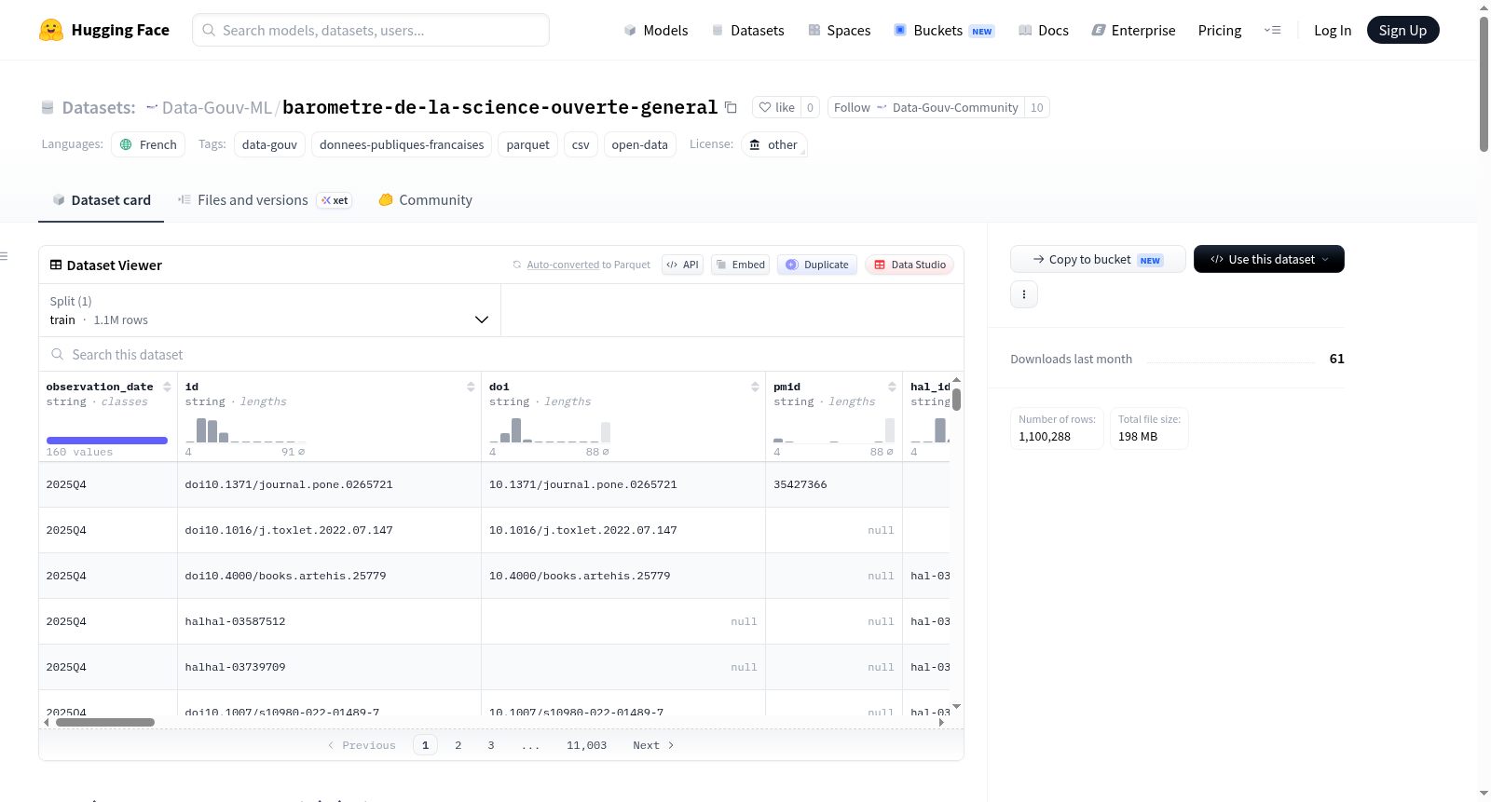Click the Auto-converted to Parquet link
Screen dimensions: 1491x802
coord(588,265)
